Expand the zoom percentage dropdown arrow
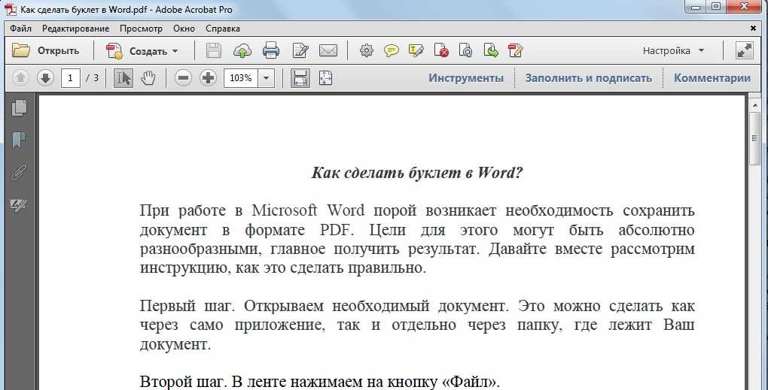Screen dimensions: 768x390 pos(266,77)
